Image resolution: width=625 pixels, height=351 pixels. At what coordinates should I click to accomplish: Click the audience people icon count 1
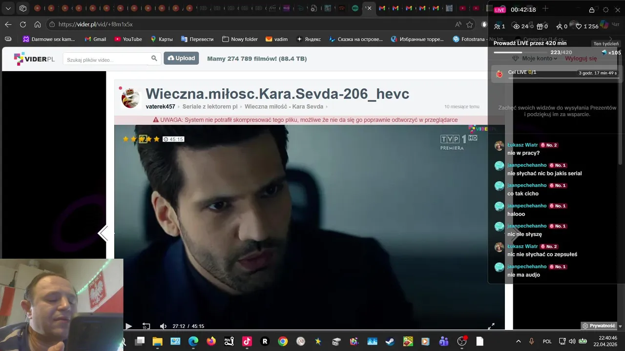(500, 26)
